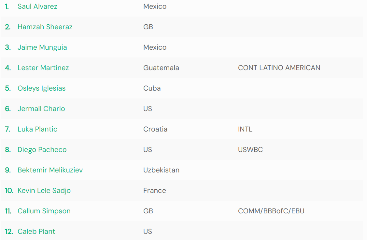367x240 pixels.
Task: Open Callum Simpson's profile link
Action: pyautogui.click(x=44, y=211)
